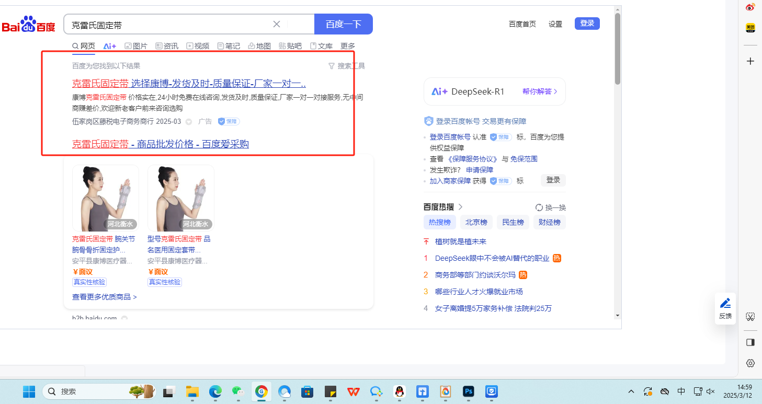Viewport: 762px width, 404px height.
Task: Switch to the 图片 search tab
Action: (x=136, y=46)
